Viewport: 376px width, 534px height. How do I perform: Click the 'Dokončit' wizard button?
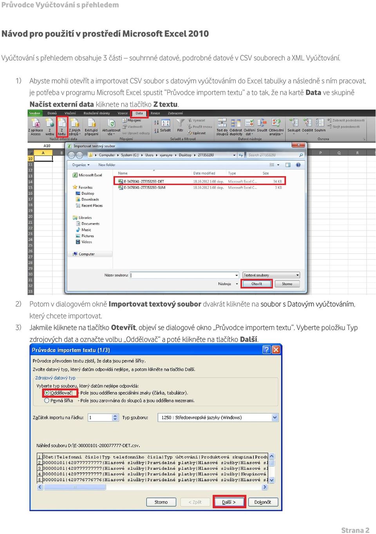point(263,502)
